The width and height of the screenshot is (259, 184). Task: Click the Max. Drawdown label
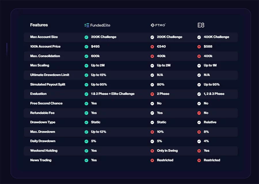(43, 132)
